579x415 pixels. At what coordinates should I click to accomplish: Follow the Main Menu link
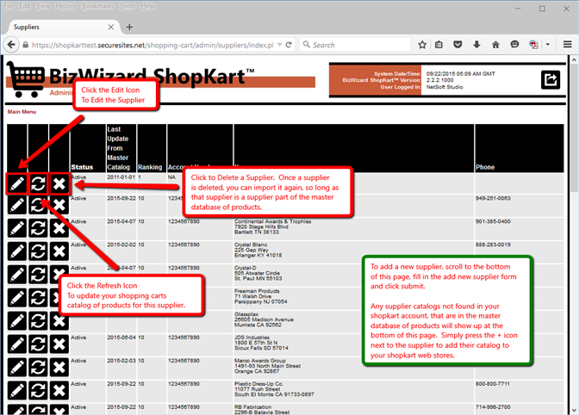click(x=22, y=112)
